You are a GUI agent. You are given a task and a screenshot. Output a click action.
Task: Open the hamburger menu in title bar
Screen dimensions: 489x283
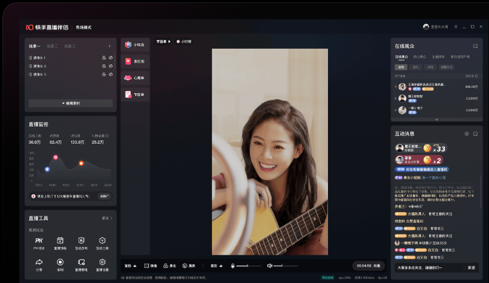coord(455,27)
